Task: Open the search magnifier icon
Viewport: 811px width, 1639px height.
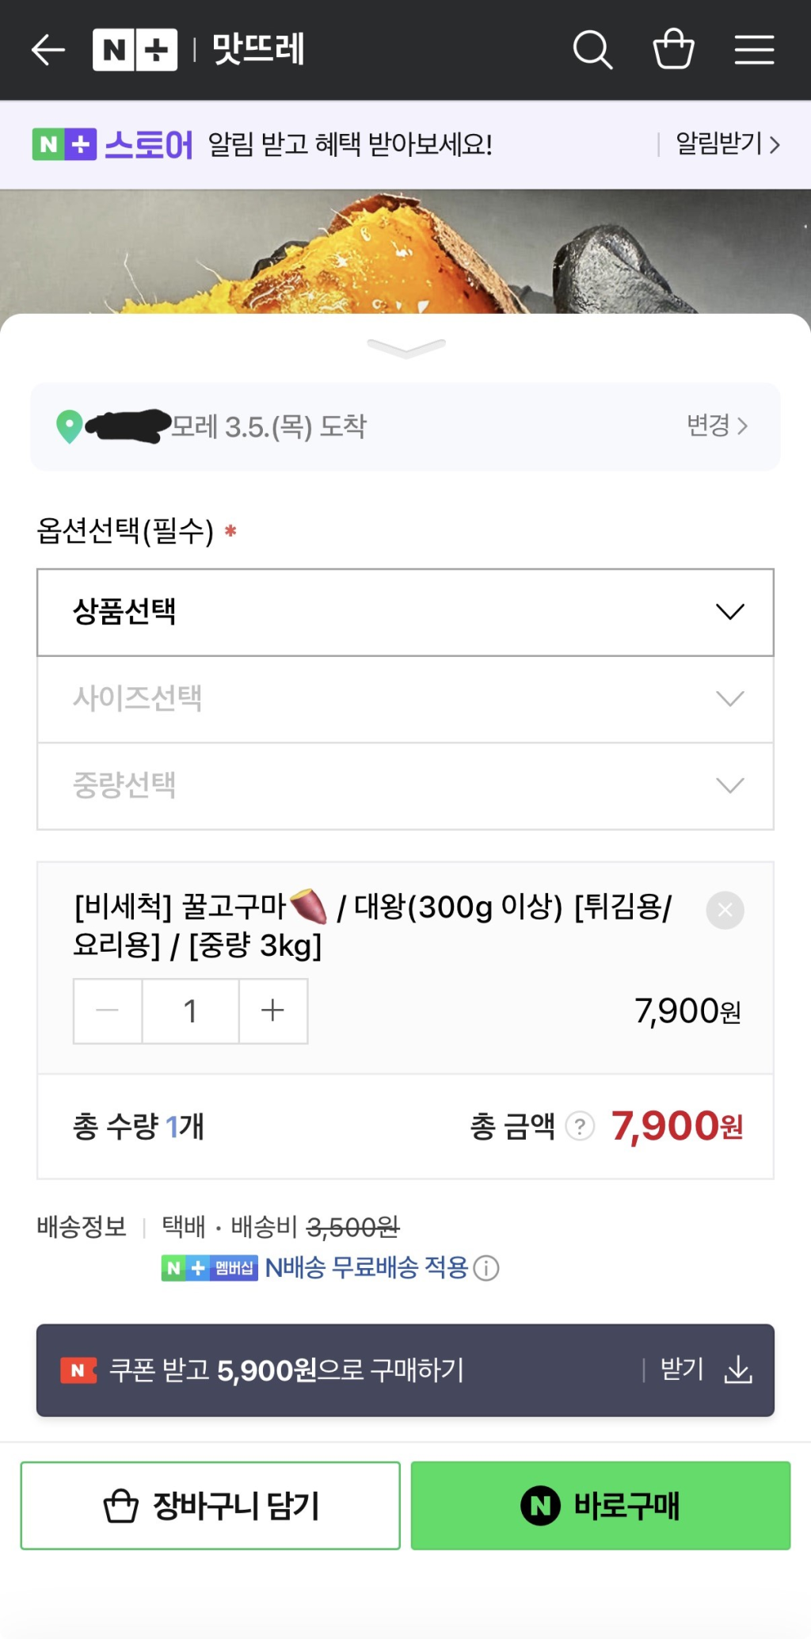Action: [592, 50]
